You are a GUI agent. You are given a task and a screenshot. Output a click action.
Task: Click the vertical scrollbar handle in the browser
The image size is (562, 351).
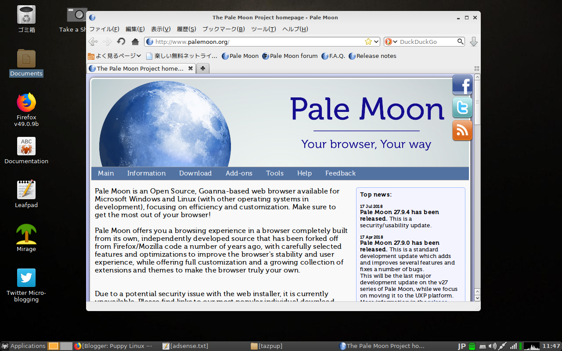click(x=477, y=103)
